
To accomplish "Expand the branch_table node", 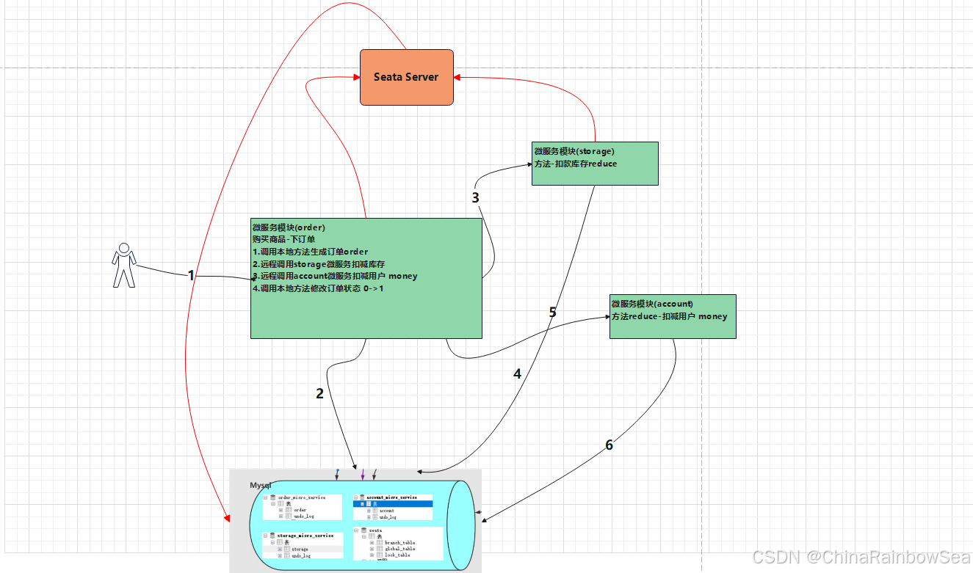I will pyautogui.click(x=372, y=543).
